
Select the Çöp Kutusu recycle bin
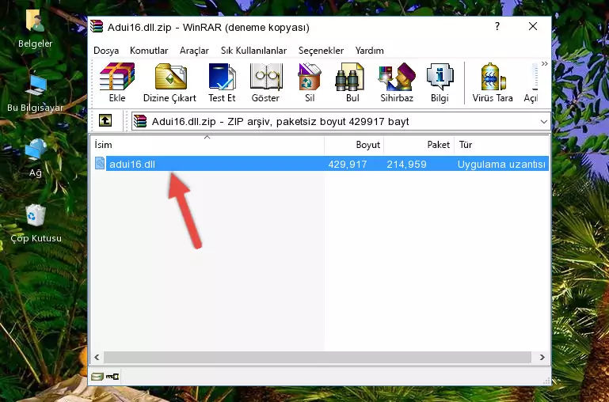tap(36, 224)
